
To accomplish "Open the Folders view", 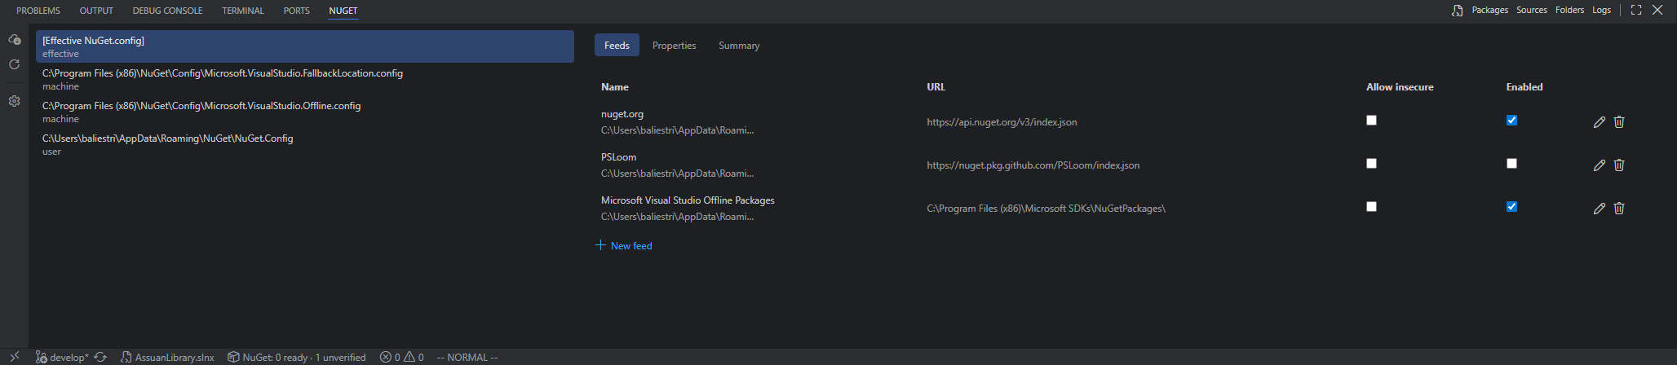I will coord(1569,11).
